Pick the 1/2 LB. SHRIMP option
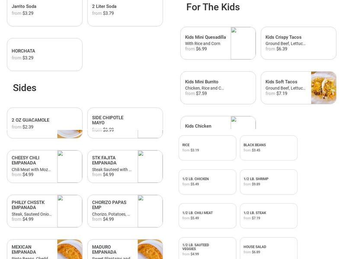The height and width of the screenshot is (259, 346). 269,182
